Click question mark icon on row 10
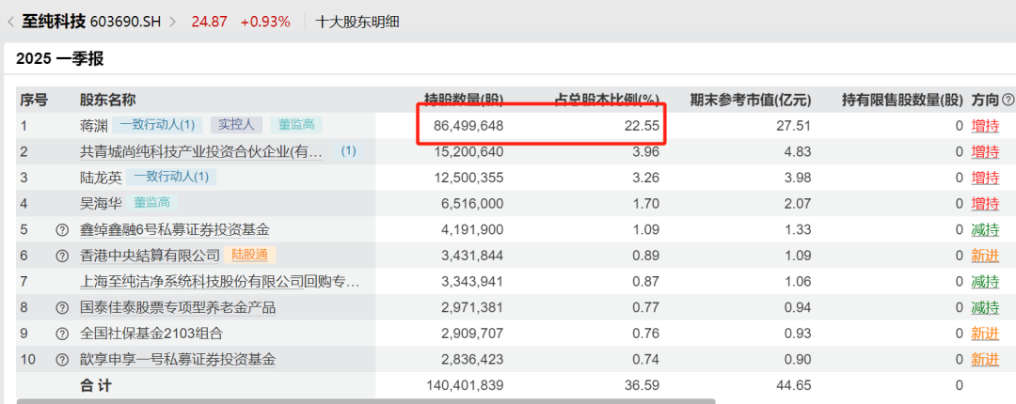 (x=62, y=359)
